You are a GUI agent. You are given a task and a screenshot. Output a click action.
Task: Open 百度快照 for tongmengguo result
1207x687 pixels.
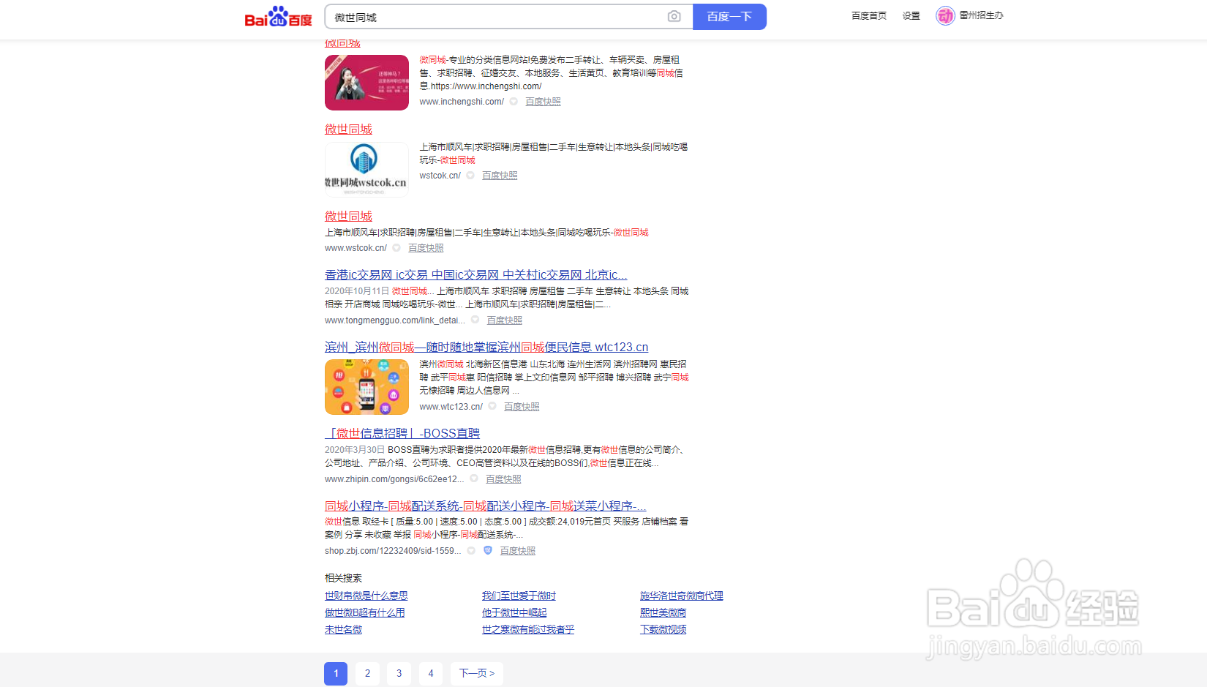point(505,320)
